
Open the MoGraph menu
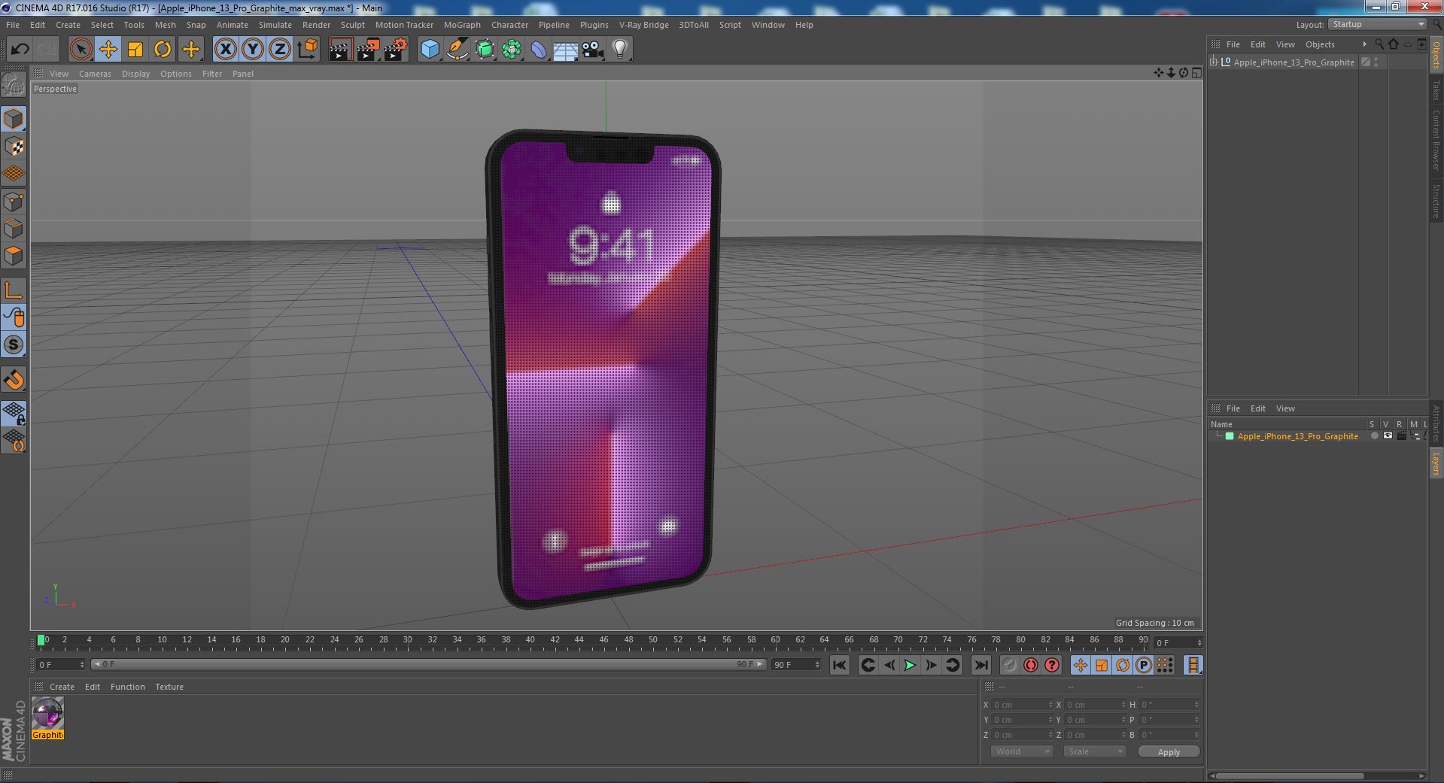pyautogui.click(x=461, y=25)
